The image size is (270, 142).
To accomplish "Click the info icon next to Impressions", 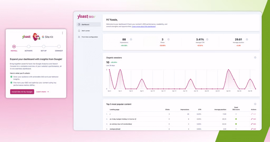I will (x=131, y=39).
